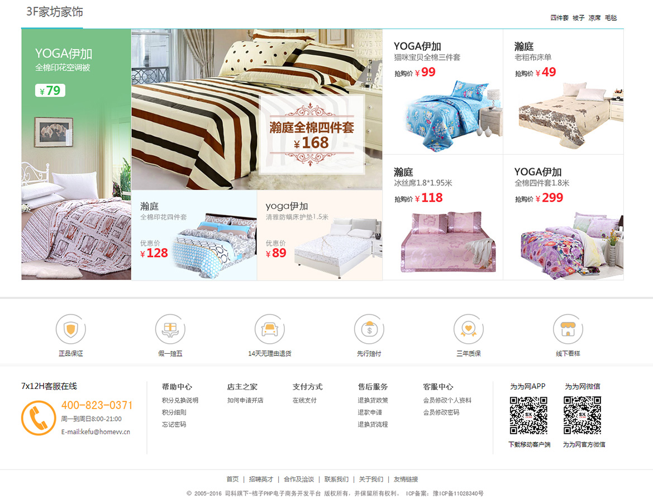This screenshot has width=653, height=503.
Task: Click the 假一赔五 gift icon
Action: (x=170, y=329)
